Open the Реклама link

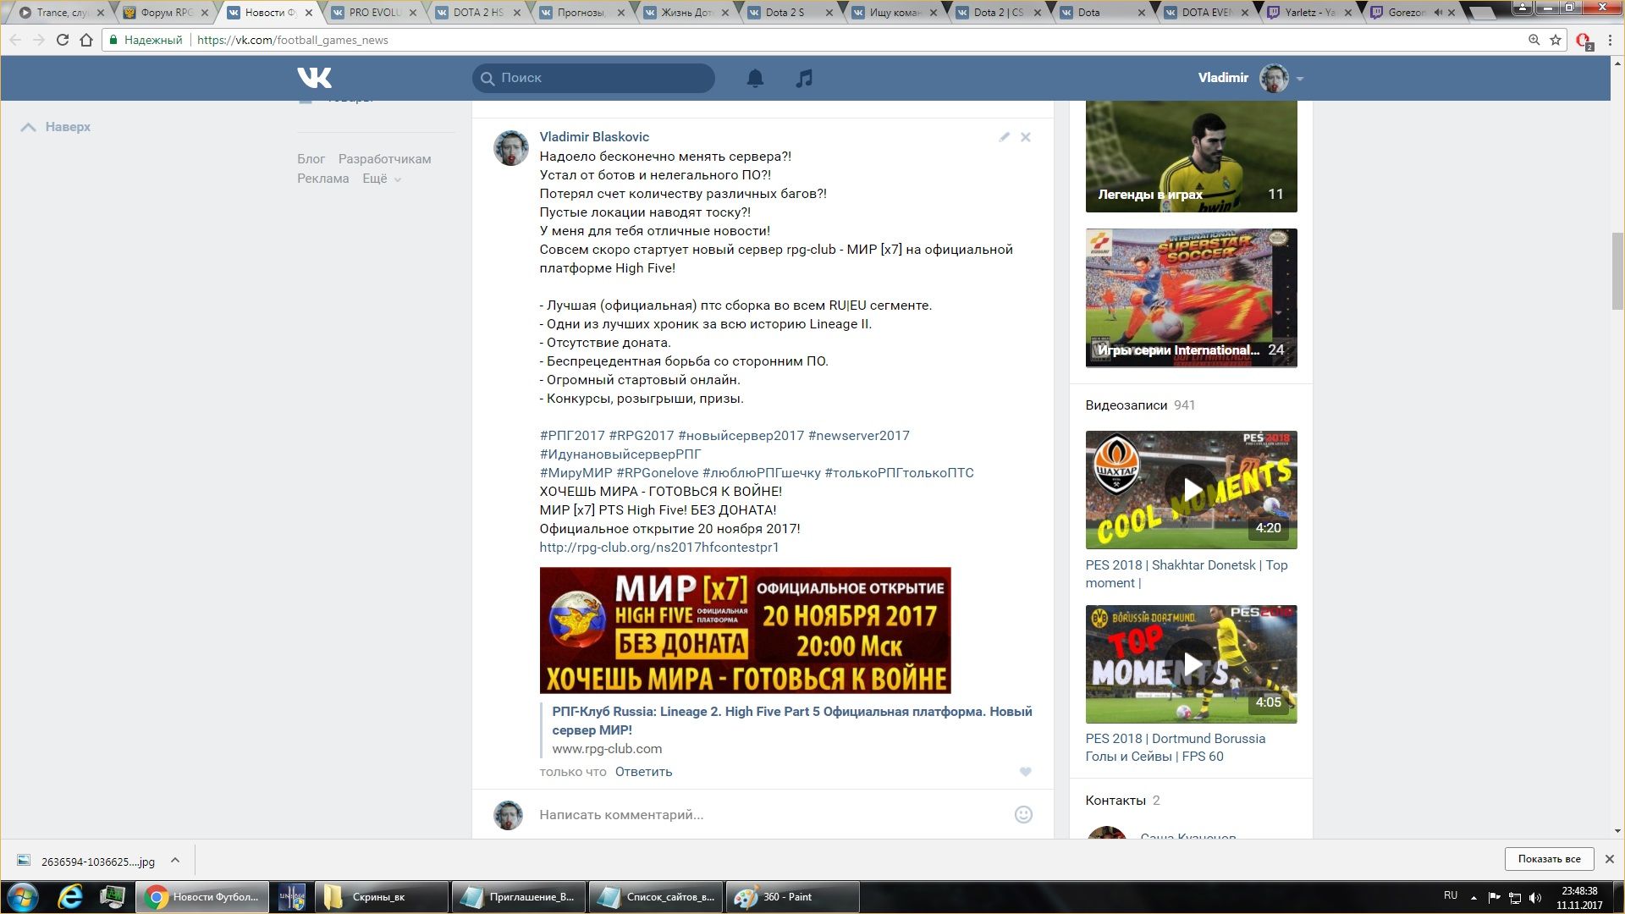pyautogui.click(x=322, y=179)
